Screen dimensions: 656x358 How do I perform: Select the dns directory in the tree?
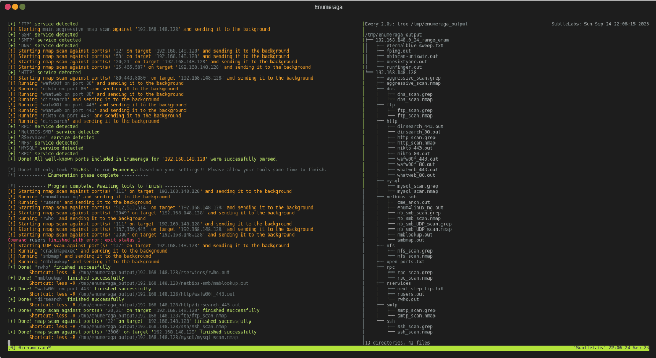click(390, 89)
